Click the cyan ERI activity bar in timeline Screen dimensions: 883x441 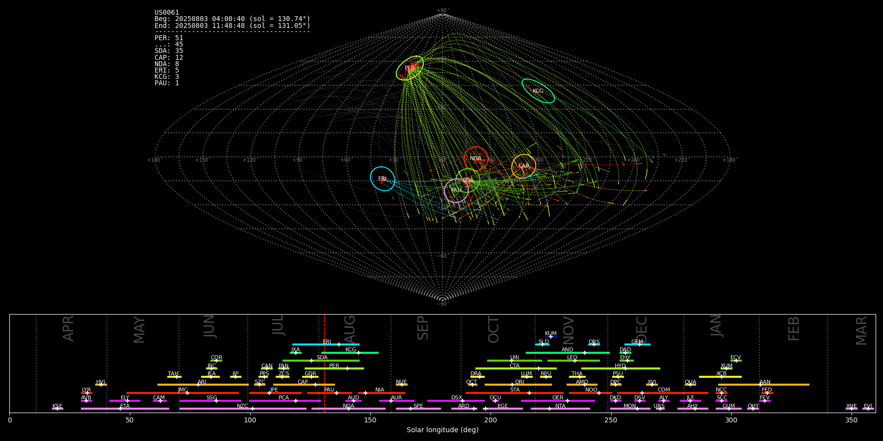(x=326, y=344)
